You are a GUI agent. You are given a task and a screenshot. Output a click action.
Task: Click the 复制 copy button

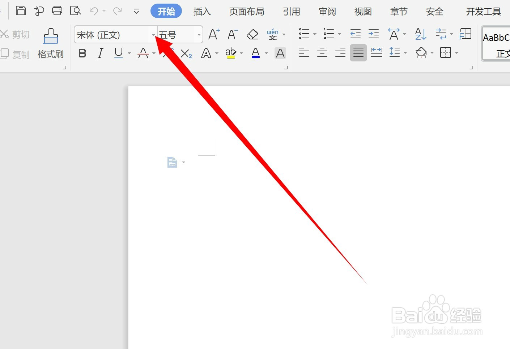click(15, 55)
